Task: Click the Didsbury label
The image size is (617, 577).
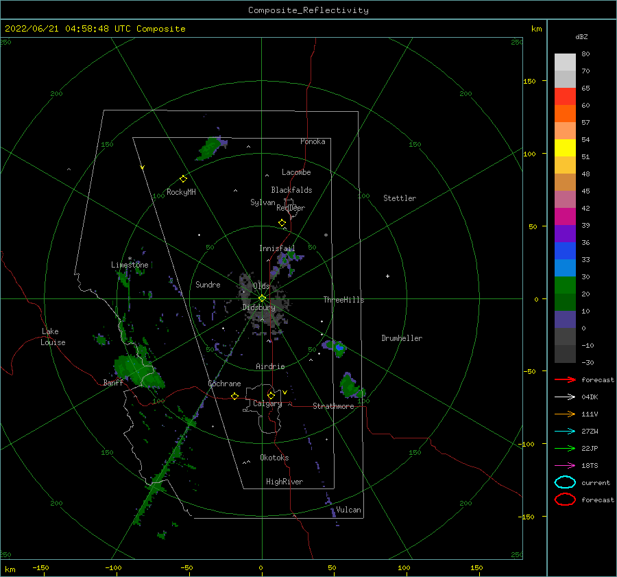Action: 258,307
